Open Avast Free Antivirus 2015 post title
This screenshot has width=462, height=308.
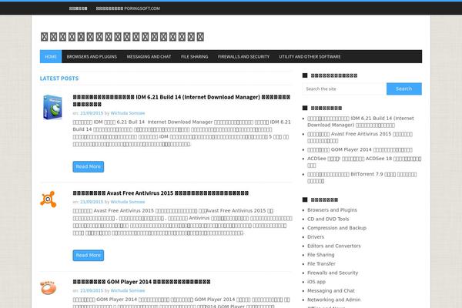[x=161, y=193]
